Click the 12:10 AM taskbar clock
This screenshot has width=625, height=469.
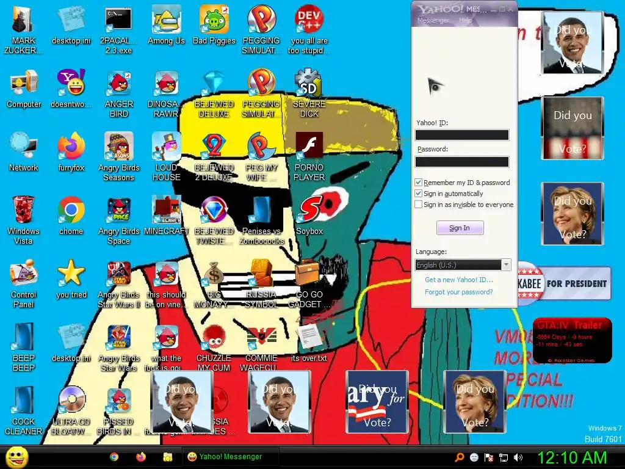coord(573,457)
